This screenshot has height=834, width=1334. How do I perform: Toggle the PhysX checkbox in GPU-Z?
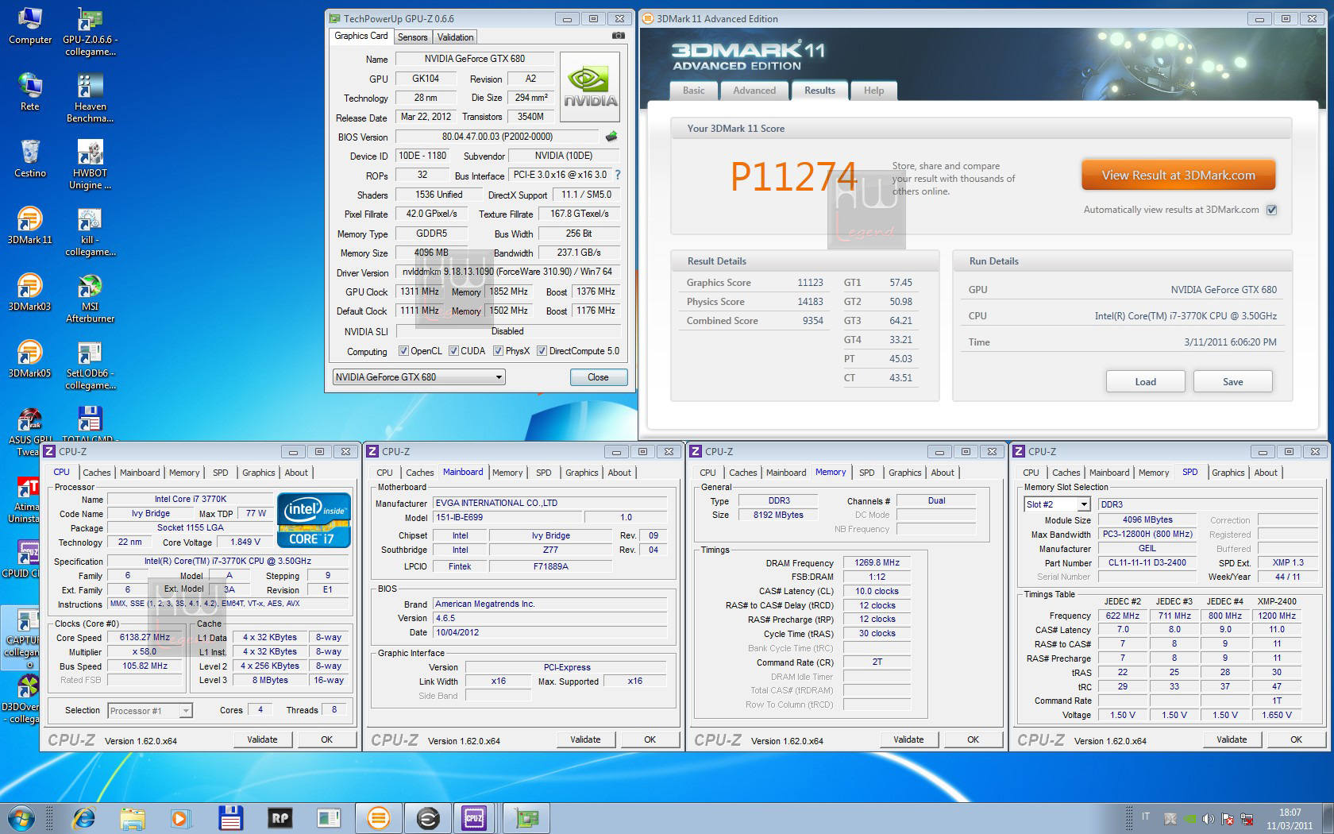click(498, 351)
